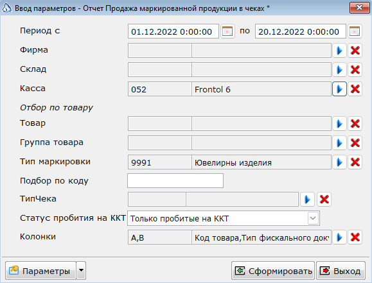
Task: Focus the Подбор по коду input field
Action: [175, 180]
